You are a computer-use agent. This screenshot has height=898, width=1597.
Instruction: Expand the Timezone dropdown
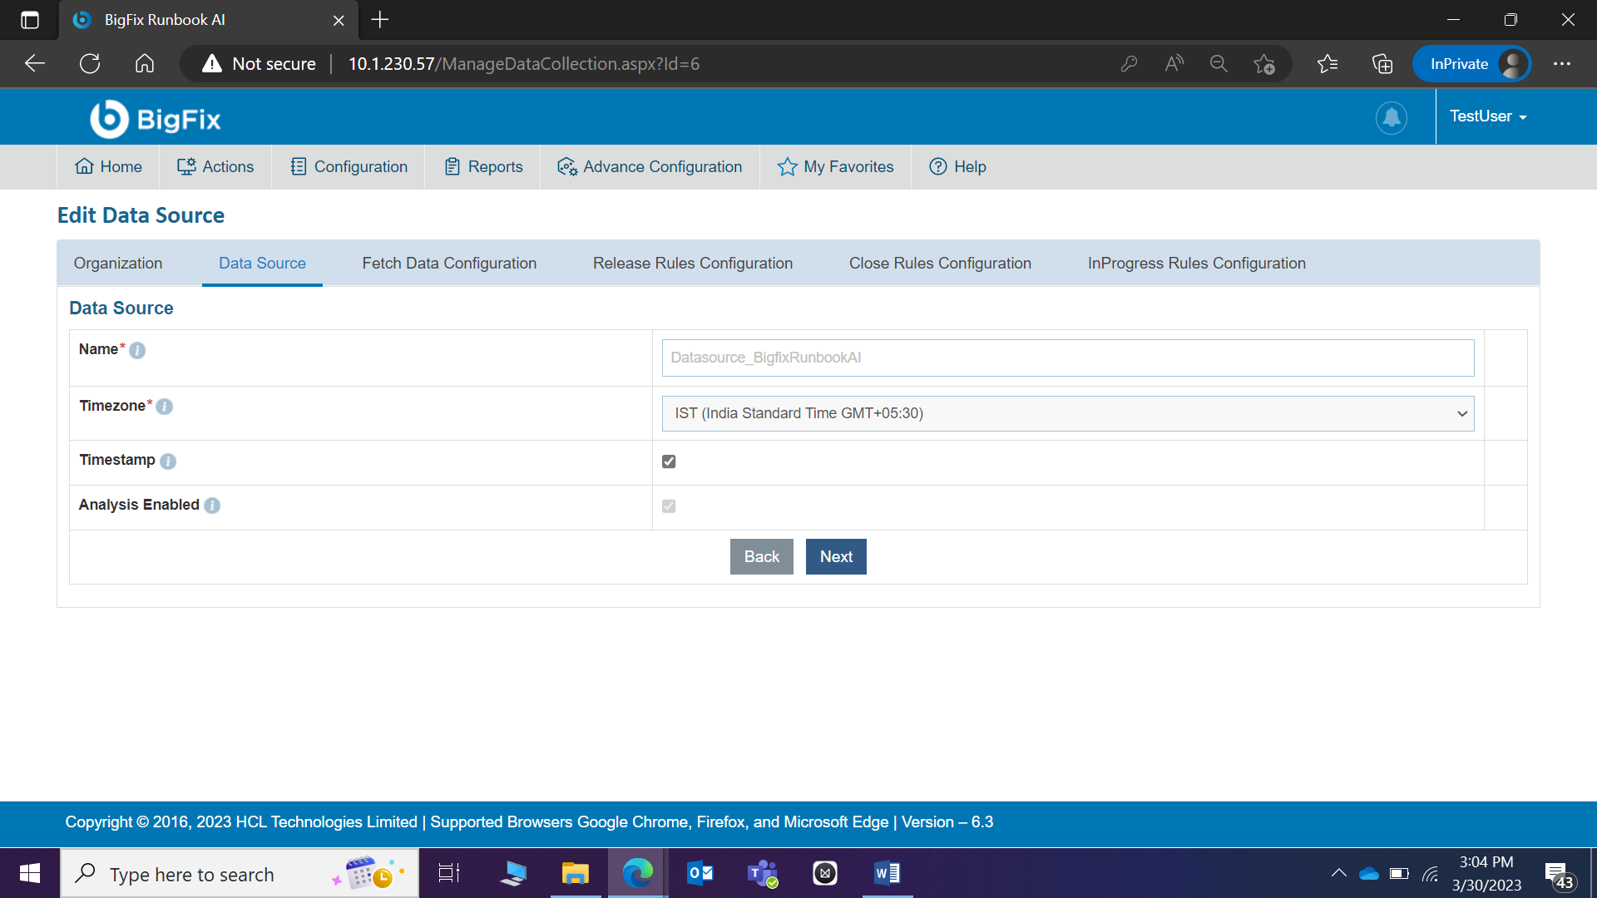click(1067, 414)
